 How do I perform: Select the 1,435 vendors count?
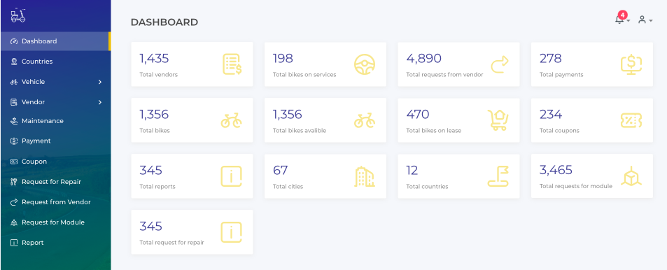pos(154,58)
